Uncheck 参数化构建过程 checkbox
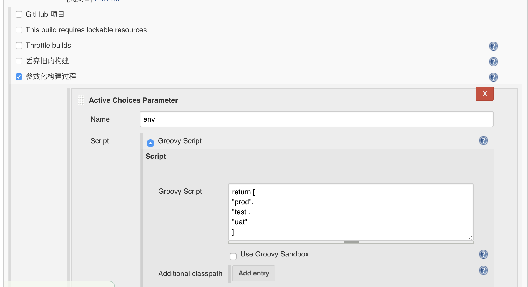Viewport: 528px width, 287px height. pyautogui.click(x=19, y=77)
